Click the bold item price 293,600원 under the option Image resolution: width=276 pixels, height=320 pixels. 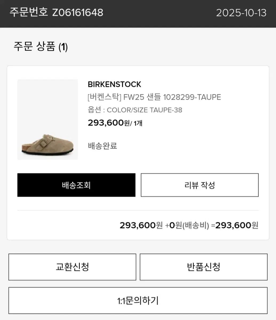pyautogui.click(x=109, y=123)
